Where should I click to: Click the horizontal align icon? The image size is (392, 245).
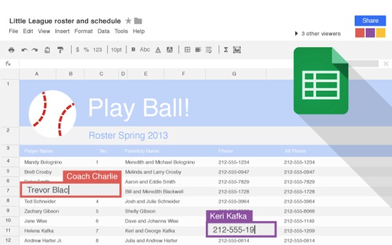[x=198, y=50]
